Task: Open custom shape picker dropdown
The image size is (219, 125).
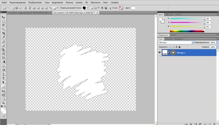Action: pos(87,8)
